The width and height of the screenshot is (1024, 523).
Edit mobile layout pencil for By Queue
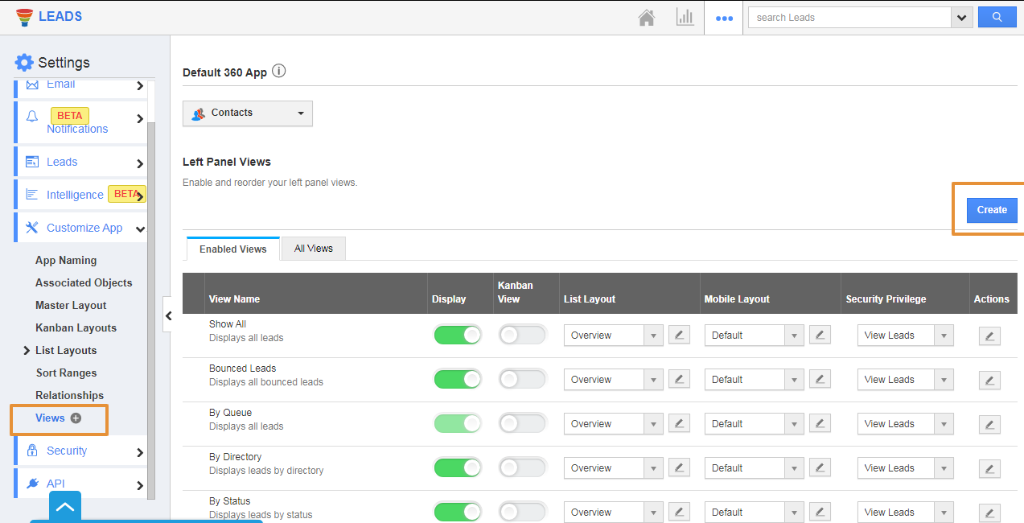[x=820, y=424]
